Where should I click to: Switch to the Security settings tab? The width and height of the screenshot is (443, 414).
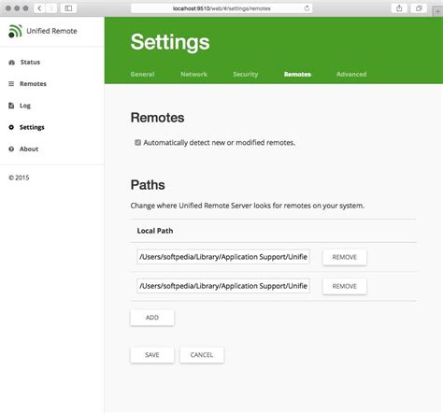pyautogui.click(x=246, y=74)
